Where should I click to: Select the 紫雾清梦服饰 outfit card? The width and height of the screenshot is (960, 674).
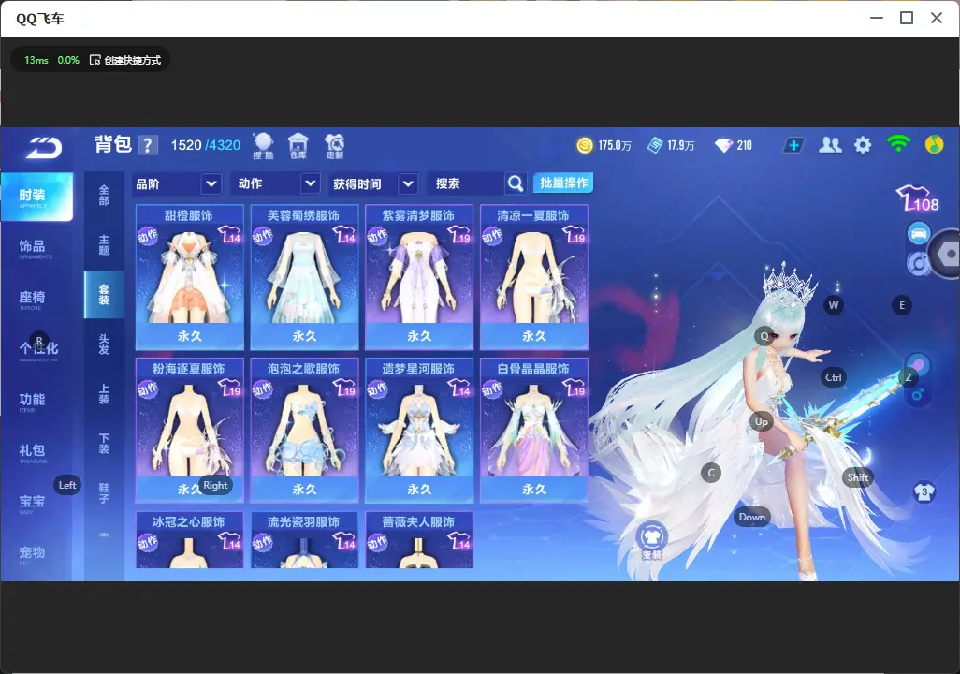(419, 277)
